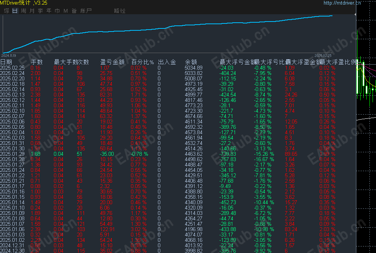Select the 2025.01.08 date cell
376x253 pixels.
[x=12, y=219]
